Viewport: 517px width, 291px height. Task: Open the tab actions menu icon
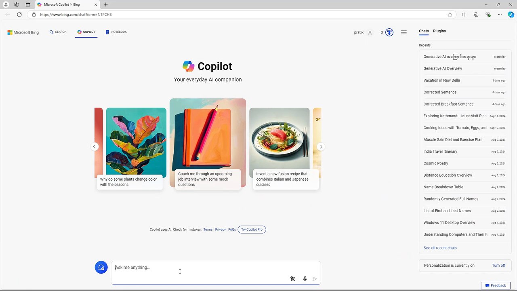point(28,4)
